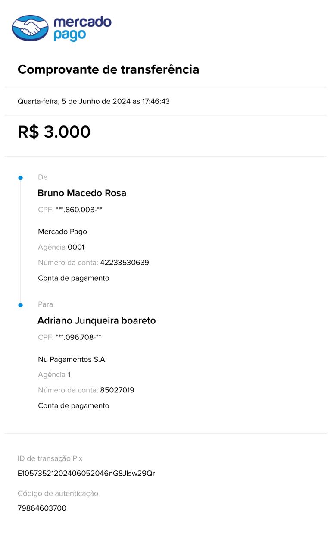Click the blue dot beside "Para"
The width and height of the screenshot is (331, 552).
pyautogui.click(x=20, y=305)
